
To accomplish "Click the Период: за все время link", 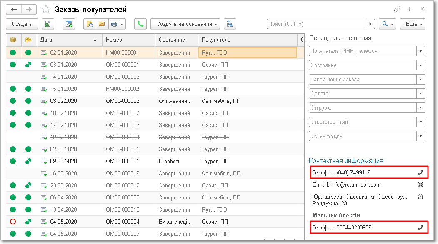I will pyautogui.click(x=340, y=38).
